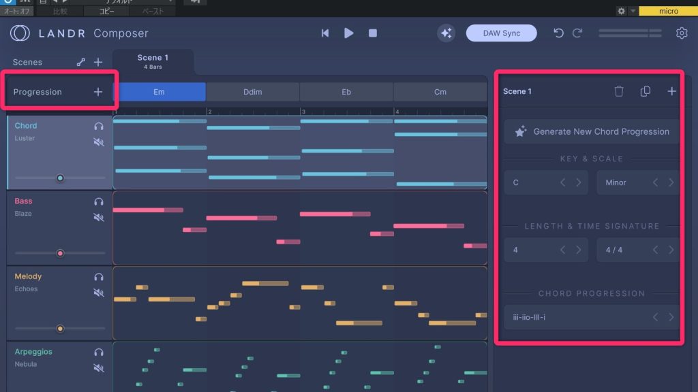
Task: Click the plus icon beside Progression
Action: [98, 92]
